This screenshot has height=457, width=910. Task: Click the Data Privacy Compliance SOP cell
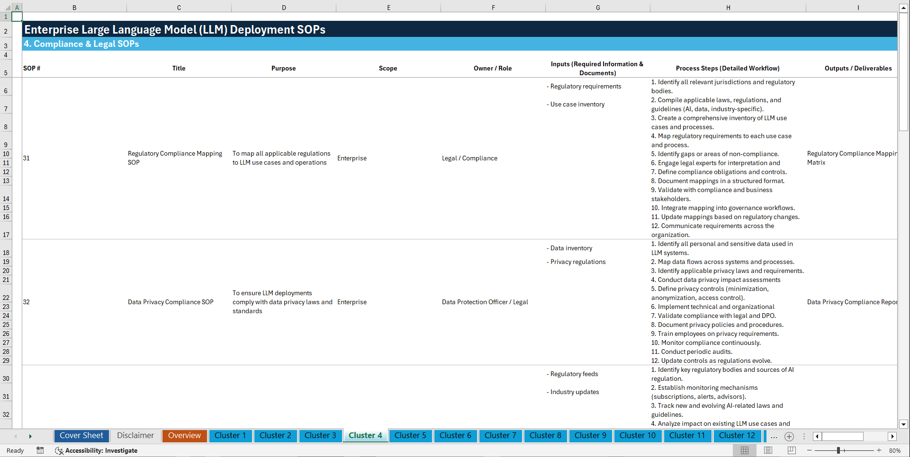pos(171,302)
